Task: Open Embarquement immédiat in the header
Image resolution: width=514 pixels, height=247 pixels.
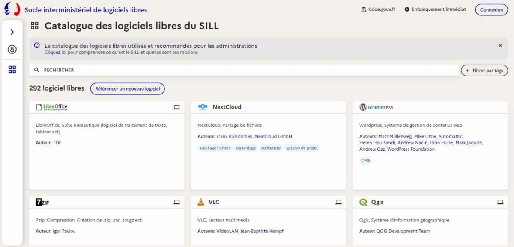Action: pos(435,9)
